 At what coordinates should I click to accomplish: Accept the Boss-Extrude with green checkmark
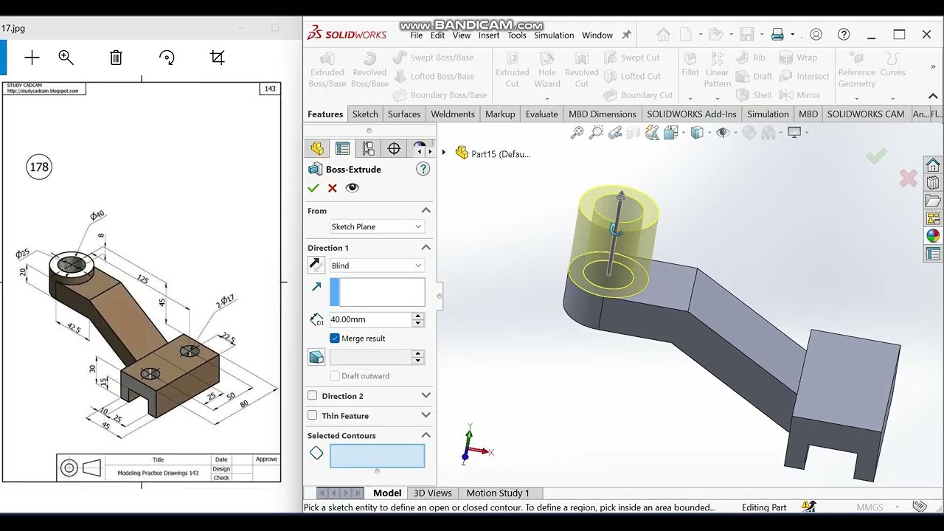click(x=313, y=188)
